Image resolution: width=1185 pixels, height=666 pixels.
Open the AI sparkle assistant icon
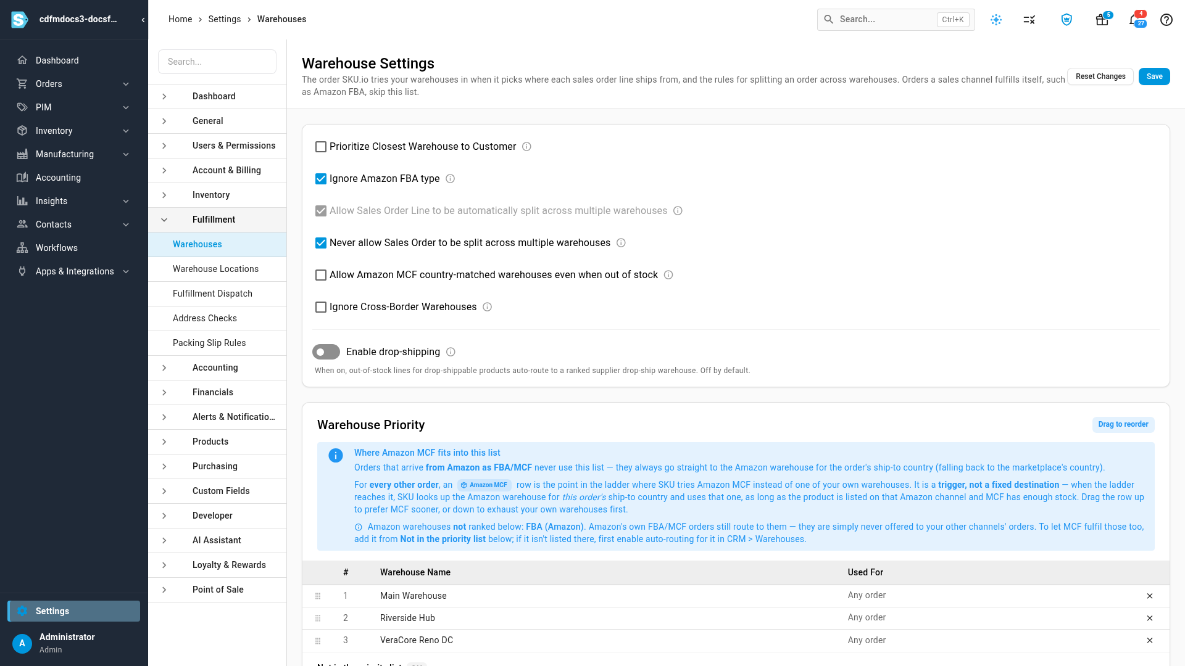996,20
